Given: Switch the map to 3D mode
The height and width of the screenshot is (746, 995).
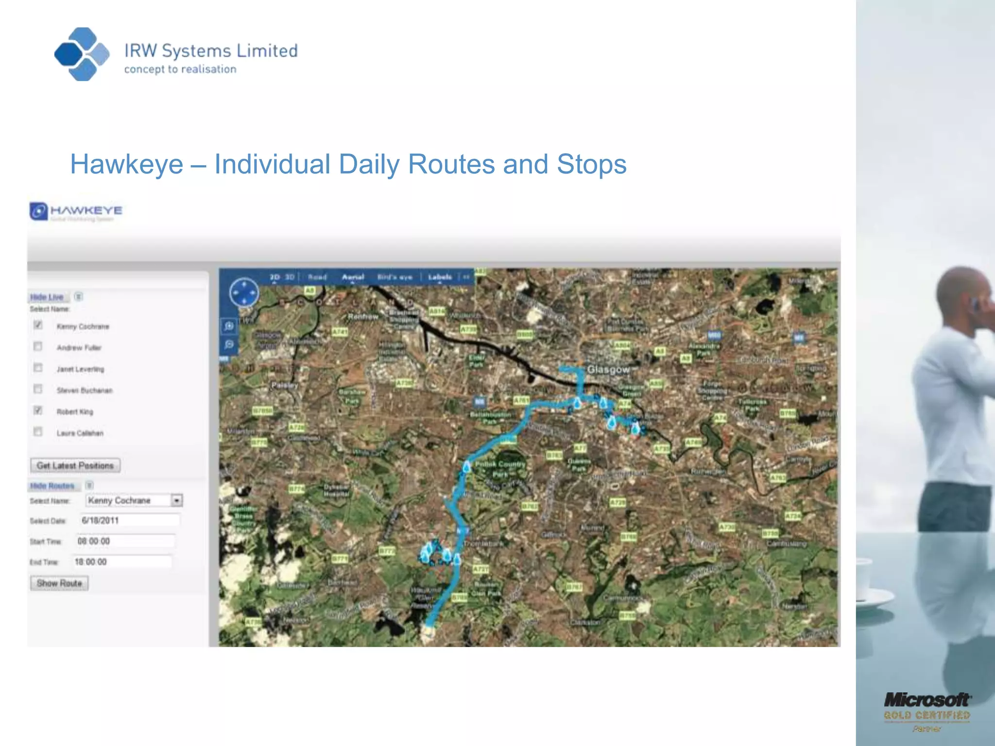Looking at the screenshot, I should coord(290,277).
